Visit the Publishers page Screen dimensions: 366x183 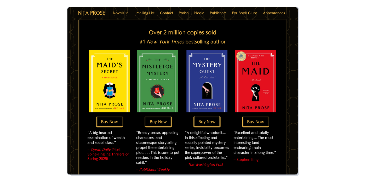(x=218, y=13)
